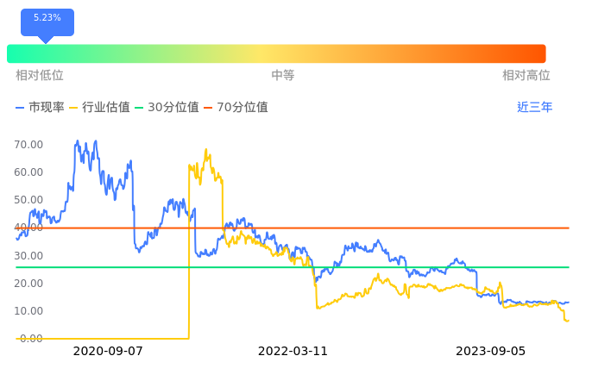Click the 2022-03-11 date axis label
592x381 pixels.
[293, 352]
